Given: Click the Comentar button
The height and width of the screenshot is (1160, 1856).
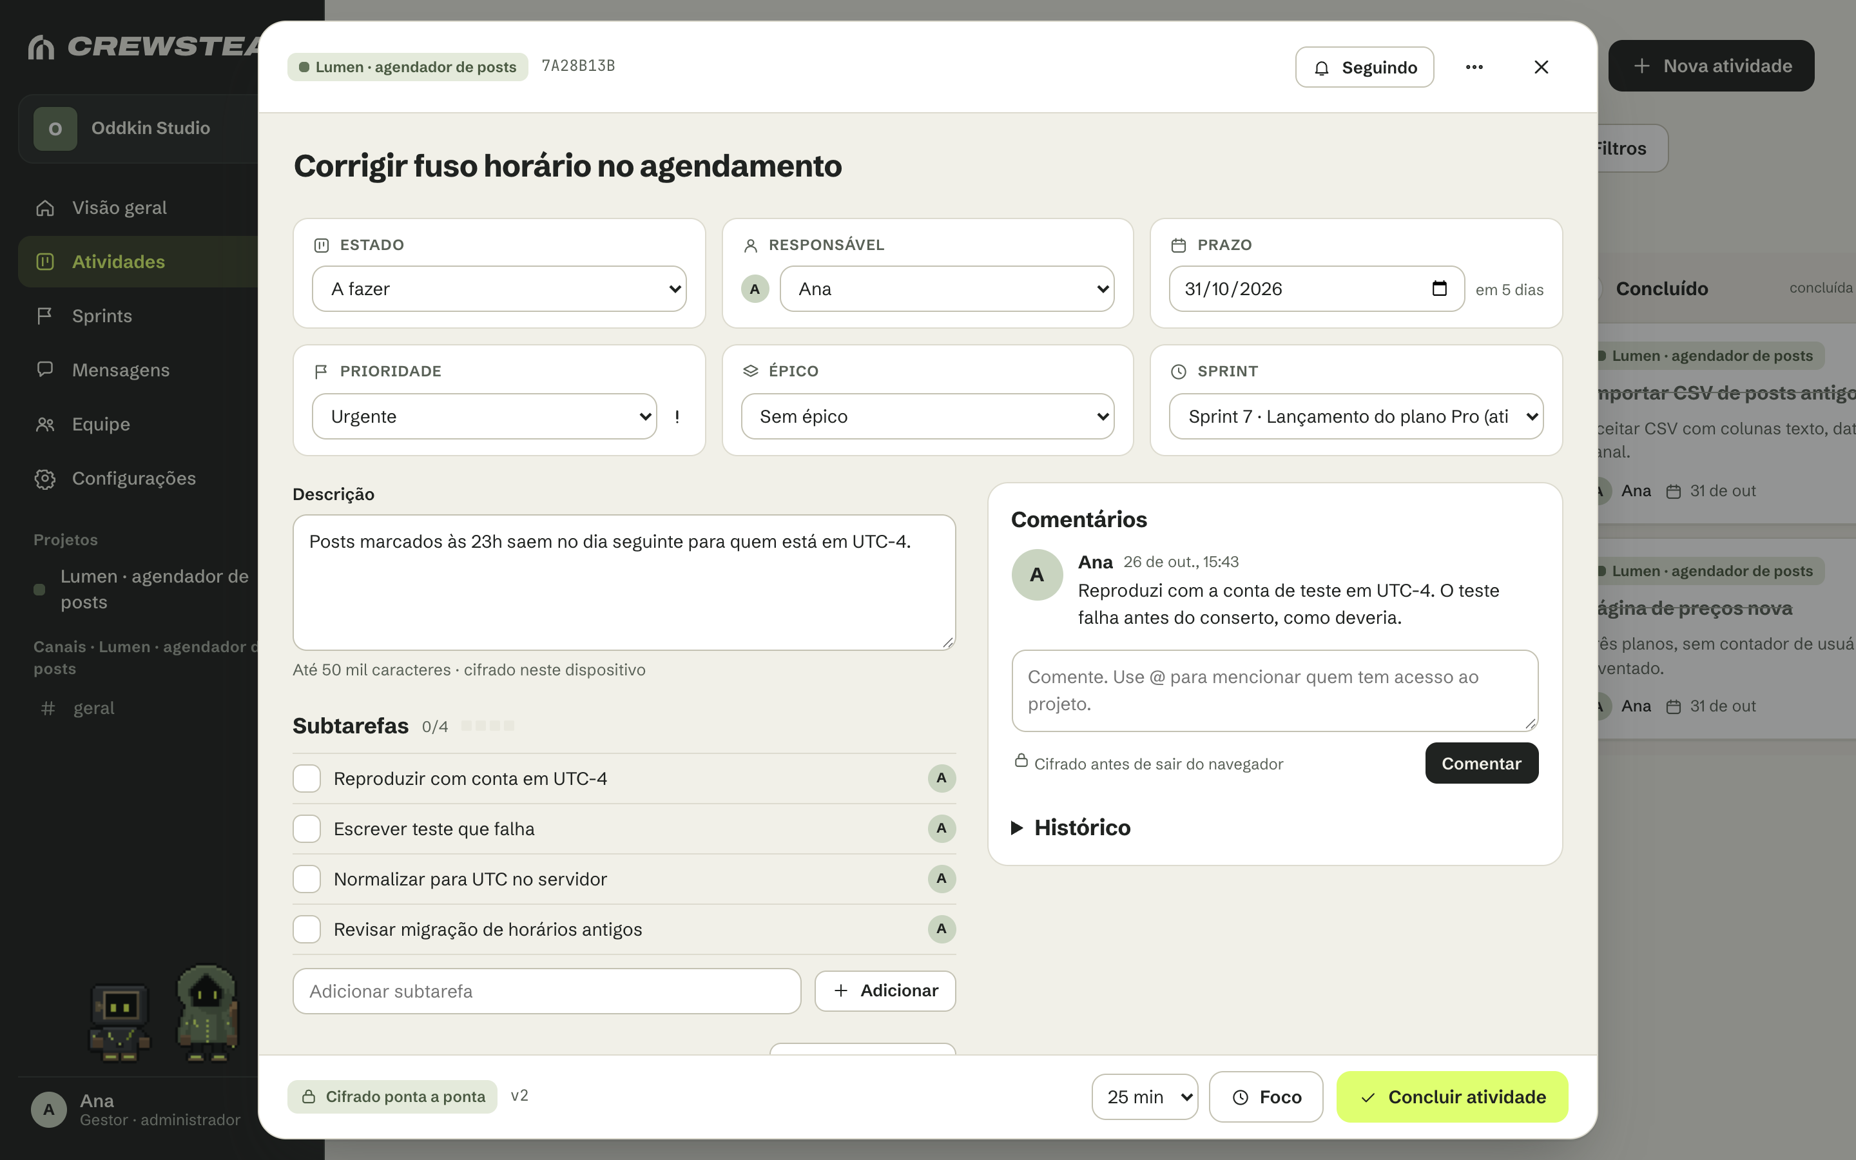Looking at the screenshot, I should (1482, 762).
